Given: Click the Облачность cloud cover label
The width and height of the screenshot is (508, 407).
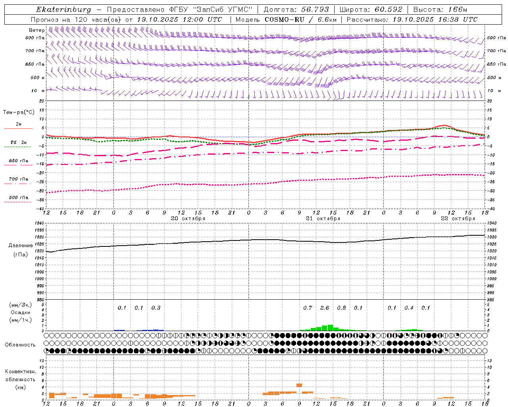Looking at the screenshot, I should [x=20, y=345].
